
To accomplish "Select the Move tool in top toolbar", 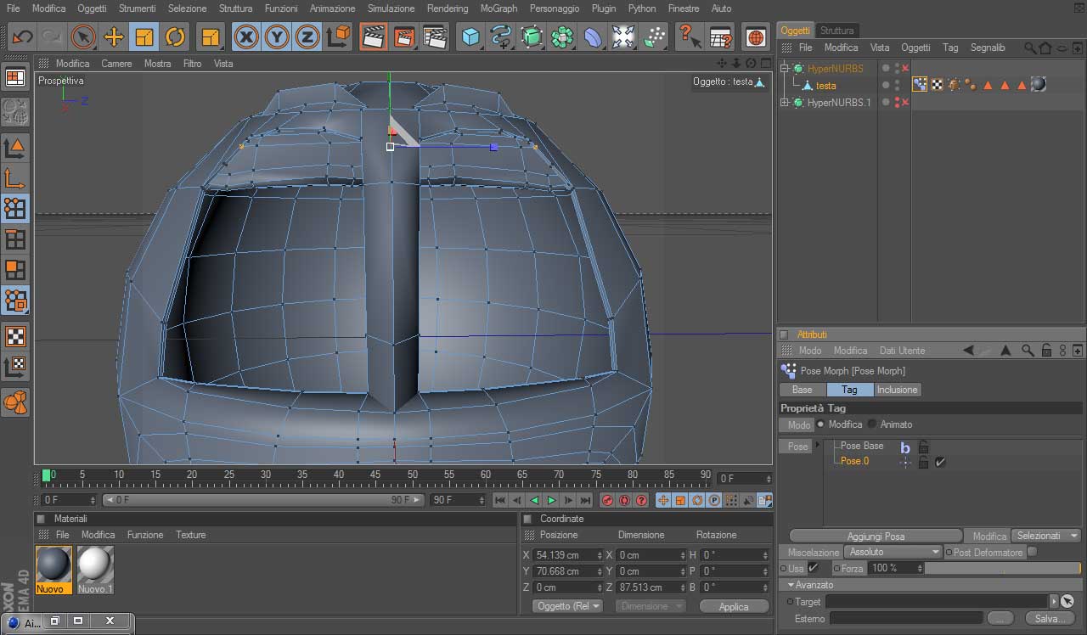I will pyautogui.click(x=113, y=37).
